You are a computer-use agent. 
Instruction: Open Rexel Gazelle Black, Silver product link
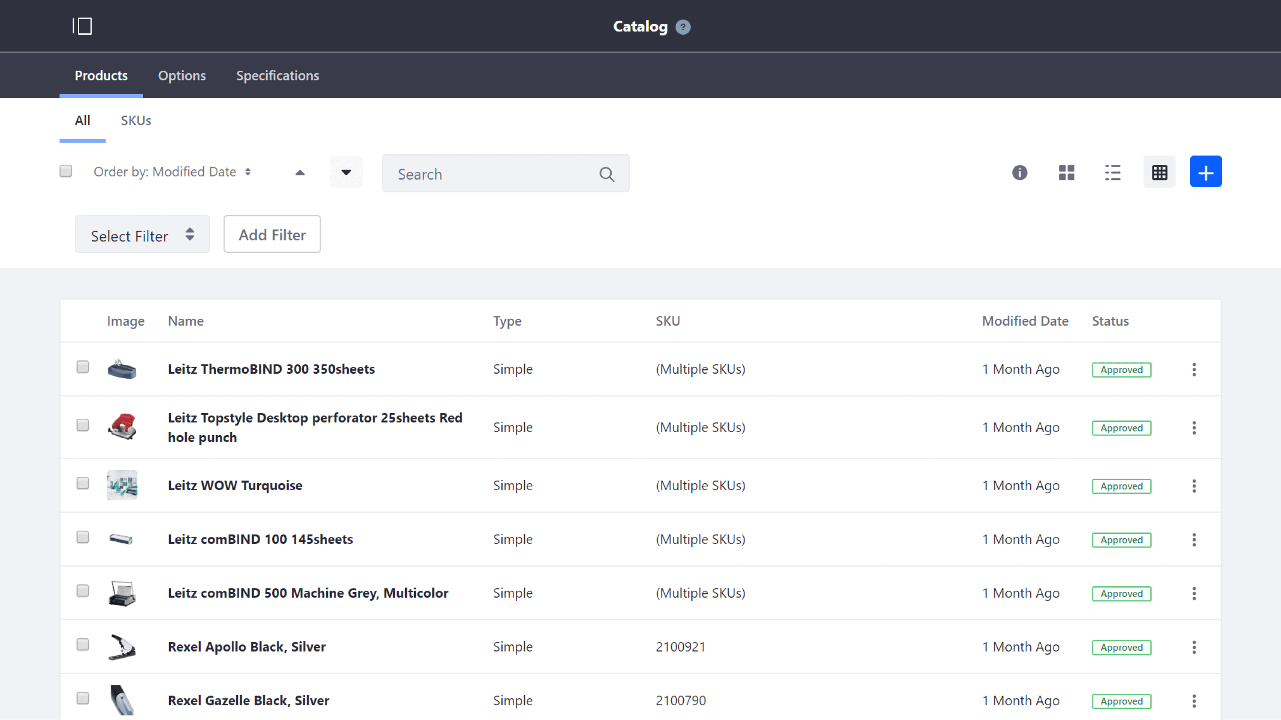pos(248,700)
